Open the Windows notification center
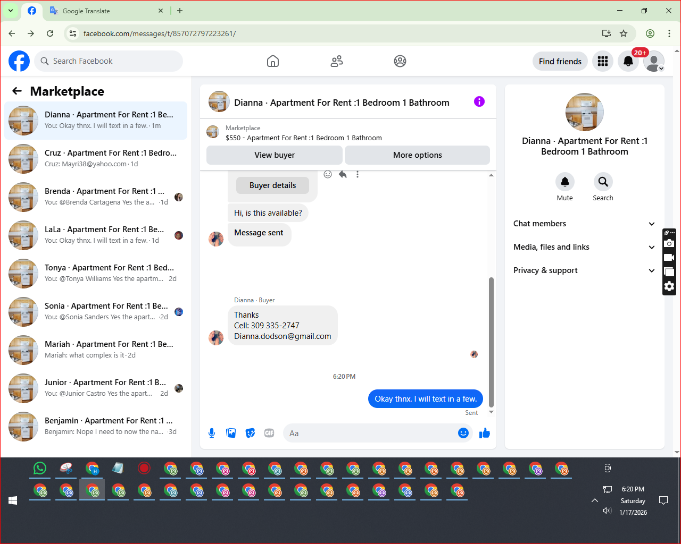Viewport: 681px width, 544px height. (x=663, y=500)
